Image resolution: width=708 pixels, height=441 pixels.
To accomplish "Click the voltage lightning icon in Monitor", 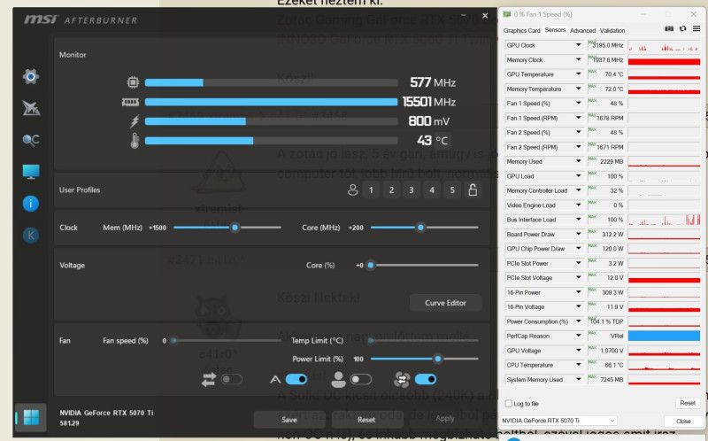I will [x=135, y=121].
